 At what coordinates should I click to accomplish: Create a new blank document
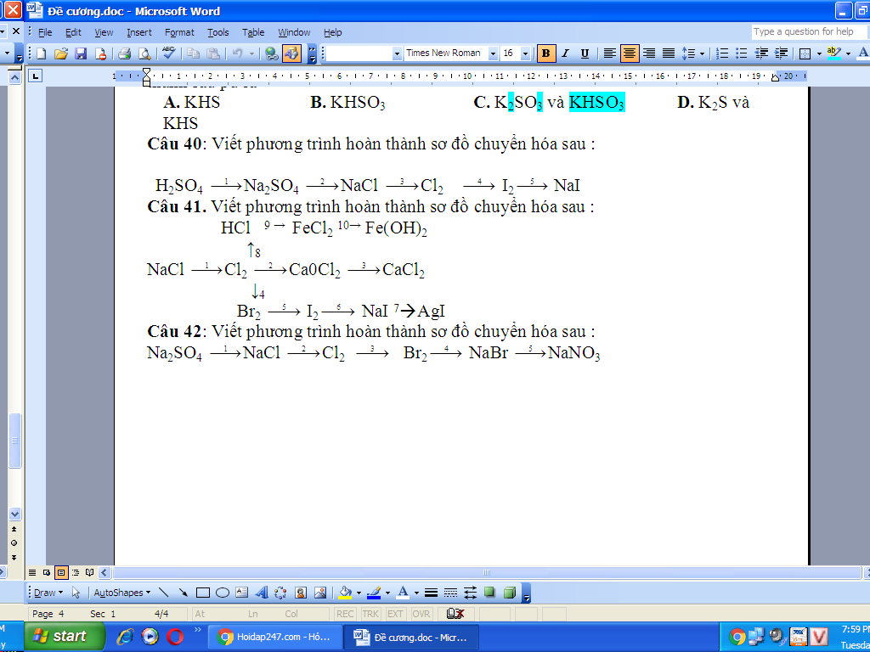point(42,53)
